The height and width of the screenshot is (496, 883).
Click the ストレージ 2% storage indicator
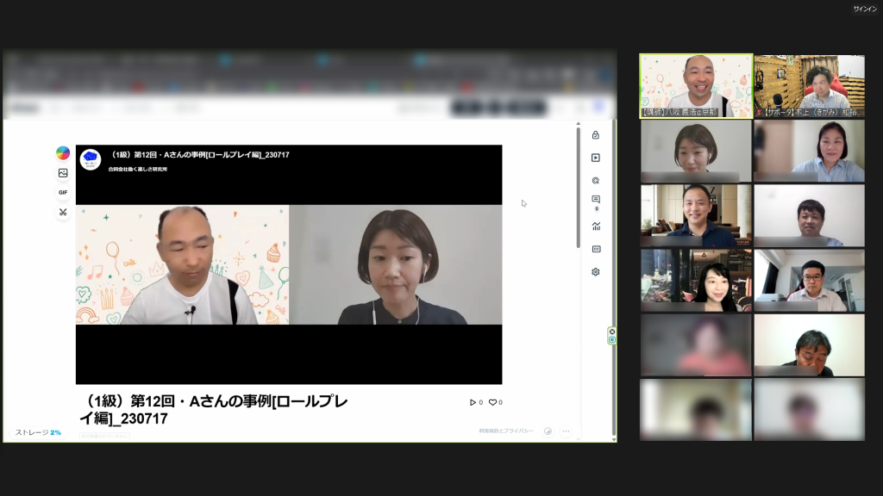(x=38, y=432)
